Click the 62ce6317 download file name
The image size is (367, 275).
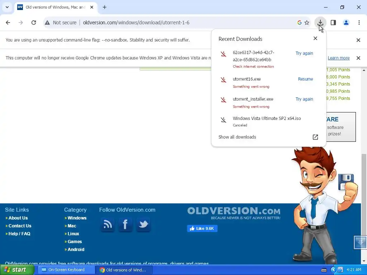253,56
